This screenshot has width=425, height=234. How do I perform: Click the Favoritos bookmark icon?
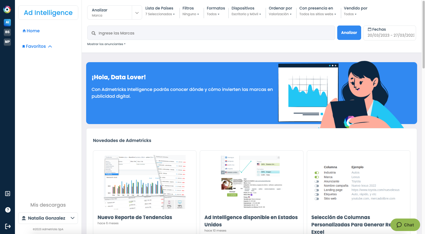[x=24, y=46]
